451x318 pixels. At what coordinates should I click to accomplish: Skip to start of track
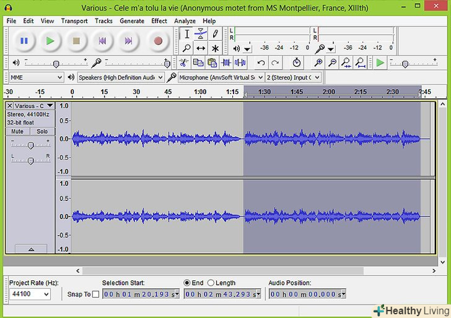(102, 41)
